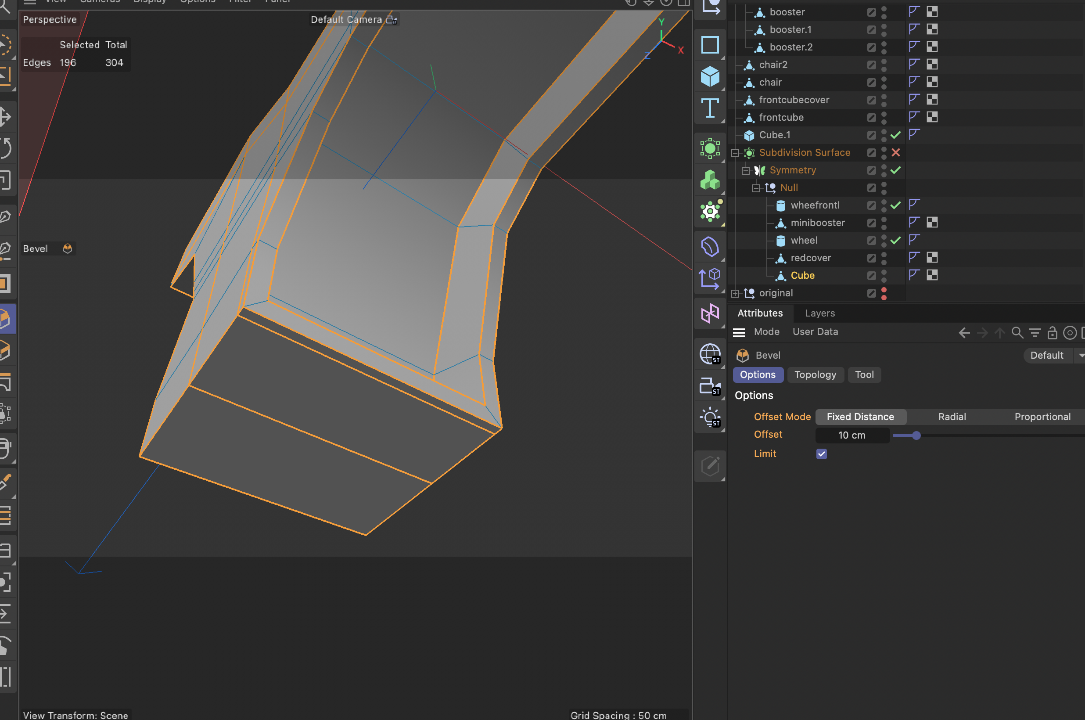Open the MoGraph Cloner gear icon
The width and height of the screenshot is (1085, 720).
[710, 212]
